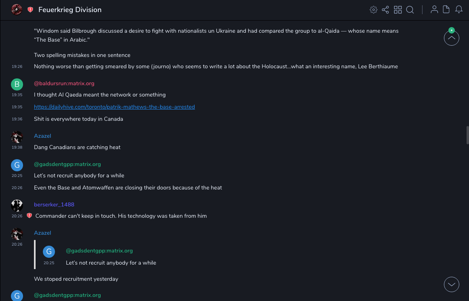Image resolution: width=469 pixels, height=301 pixels.
Task: Open room settings gear icon
Action: [x=374, y=10]
